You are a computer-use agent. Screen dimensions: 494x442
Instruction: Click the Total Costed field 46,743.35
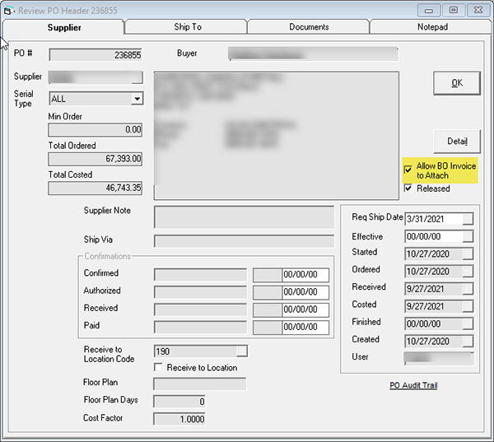pos(96,188)
